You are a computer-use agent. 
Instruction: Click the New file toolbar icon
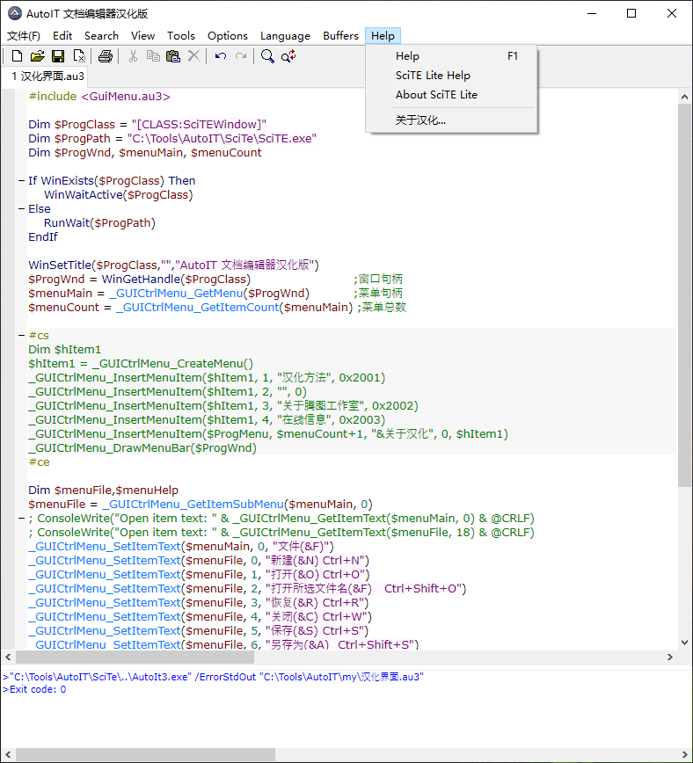point(17,56)
